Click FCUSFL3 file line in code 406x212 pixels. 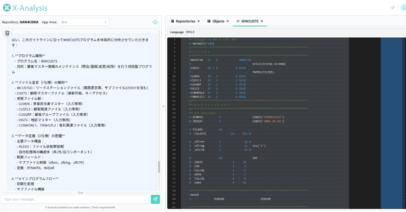click(218, 80)
